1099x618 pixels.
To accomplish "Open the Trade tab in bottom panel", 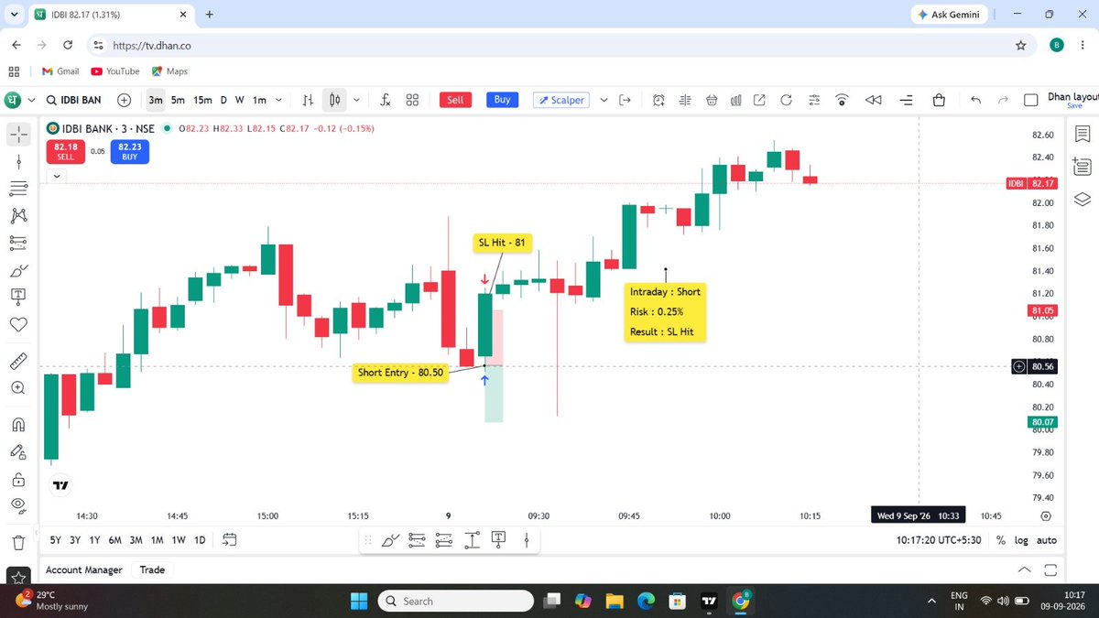I will pyautogui.click(x=152, y=569).
